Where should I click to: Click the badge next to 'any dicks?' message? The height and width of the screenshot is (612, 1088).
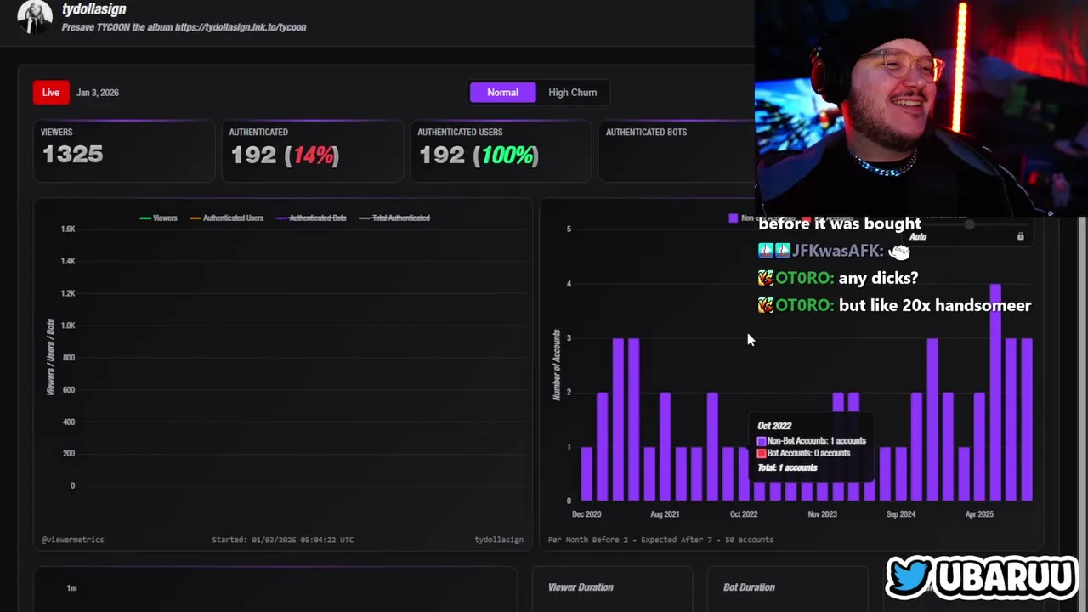(x=766, y=278)
